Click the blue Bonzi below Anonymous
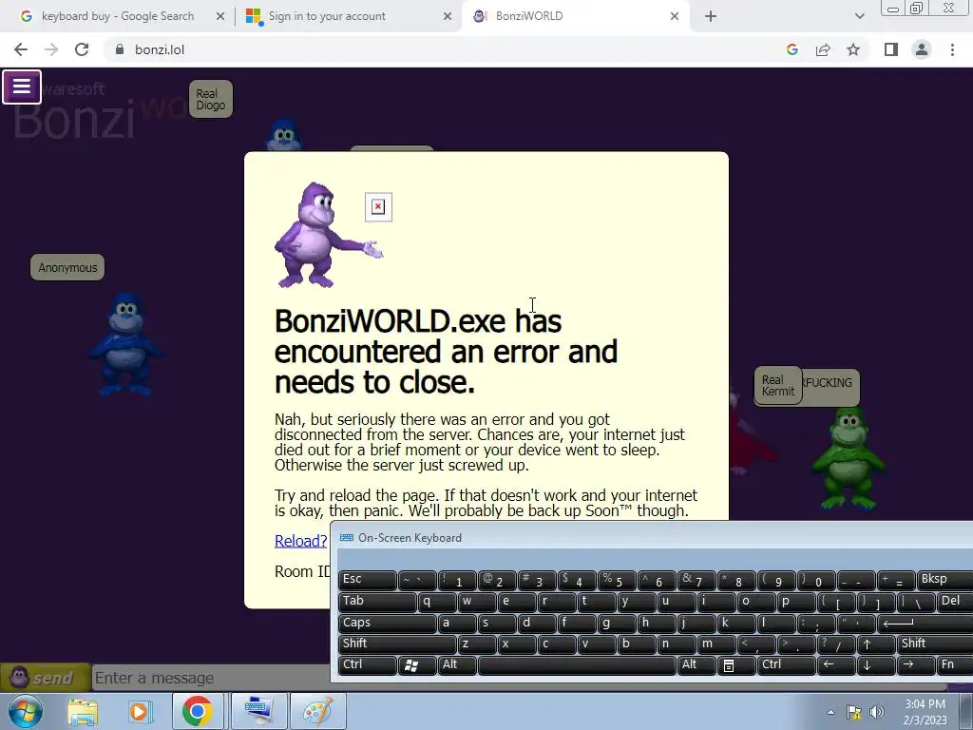This screenshot has width=973, height=730. (x=126, y=345)
